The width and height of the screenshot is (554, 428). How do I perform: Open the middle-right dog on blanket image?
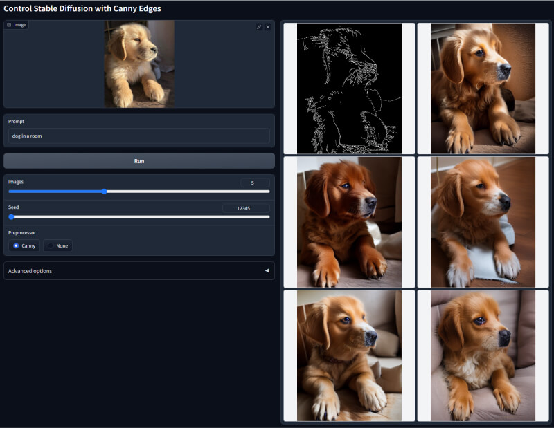[x=483, y=222]
